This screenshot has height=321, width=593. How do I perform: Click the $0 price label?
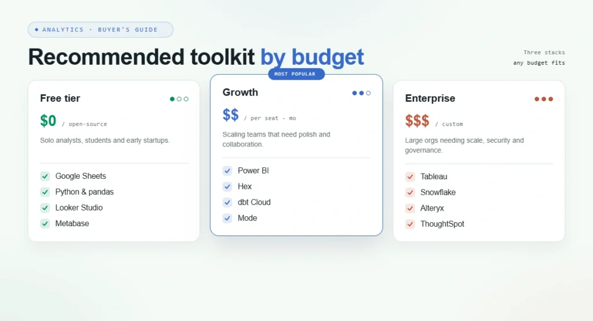point(48,121)
